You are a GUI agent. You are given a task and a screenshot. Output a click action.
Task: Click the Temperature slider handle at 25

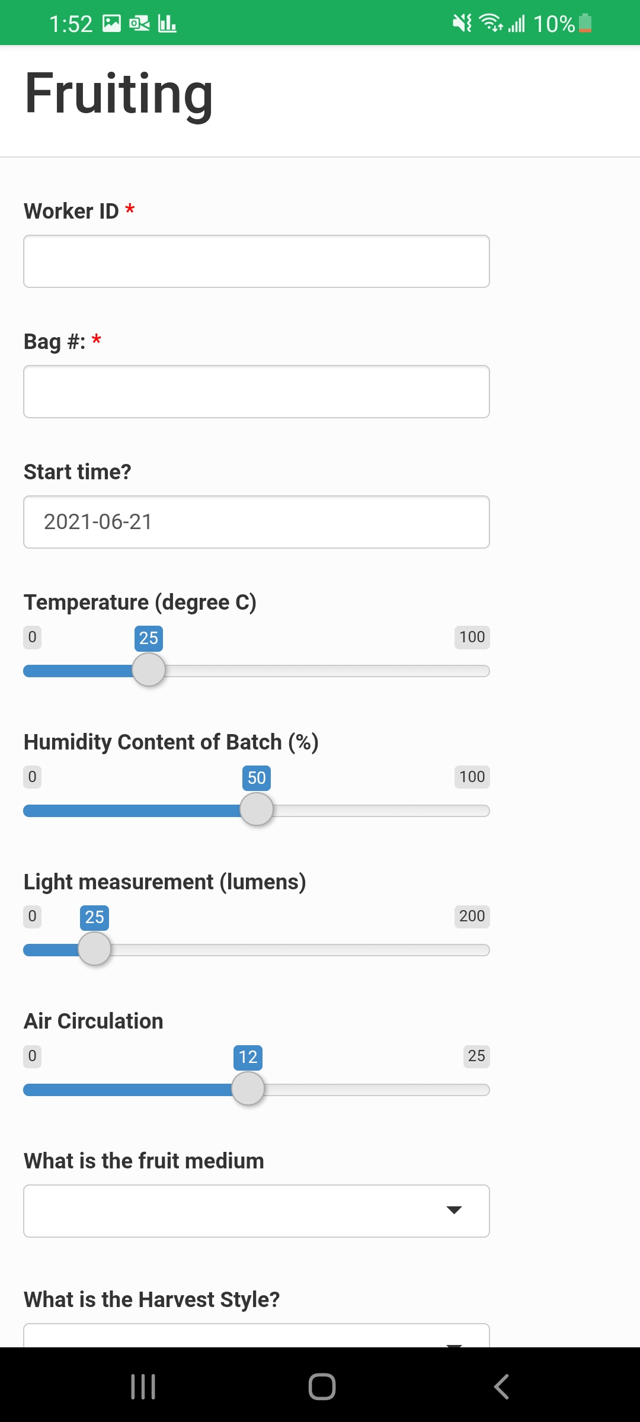149,670
